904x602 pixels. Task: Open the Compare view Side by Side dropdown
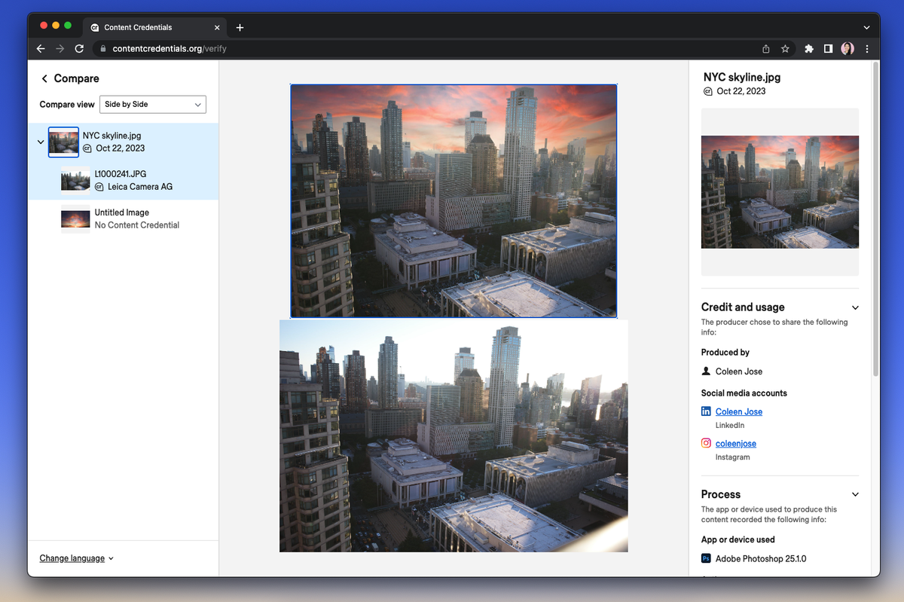coord(153,105)
